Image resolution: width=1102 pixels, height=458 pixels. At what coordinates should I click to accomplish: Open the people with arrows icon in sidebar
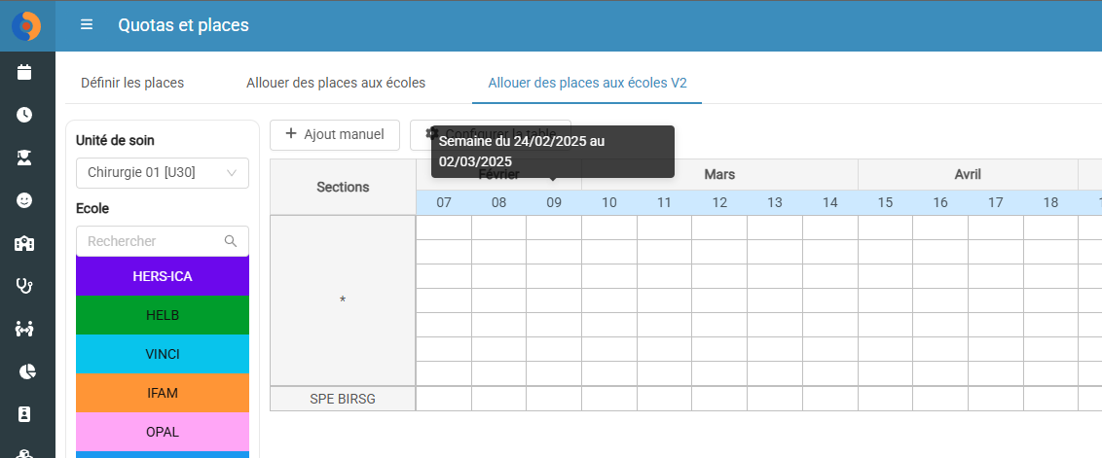pyautogui.click(x=24, y=329)
